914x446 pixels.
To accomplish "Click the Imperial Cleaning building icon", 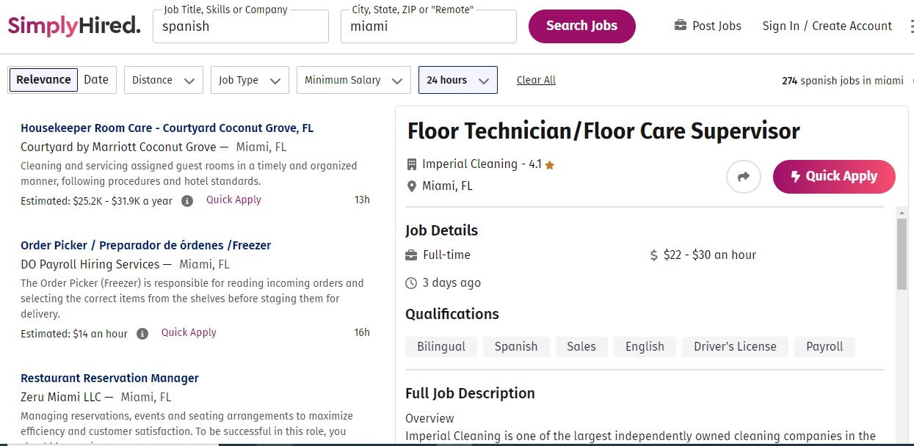I will point(412,164).
